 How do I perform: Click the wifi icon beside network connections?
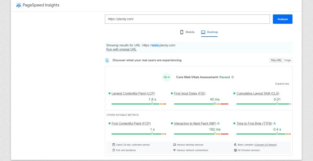tap(174, 150)
